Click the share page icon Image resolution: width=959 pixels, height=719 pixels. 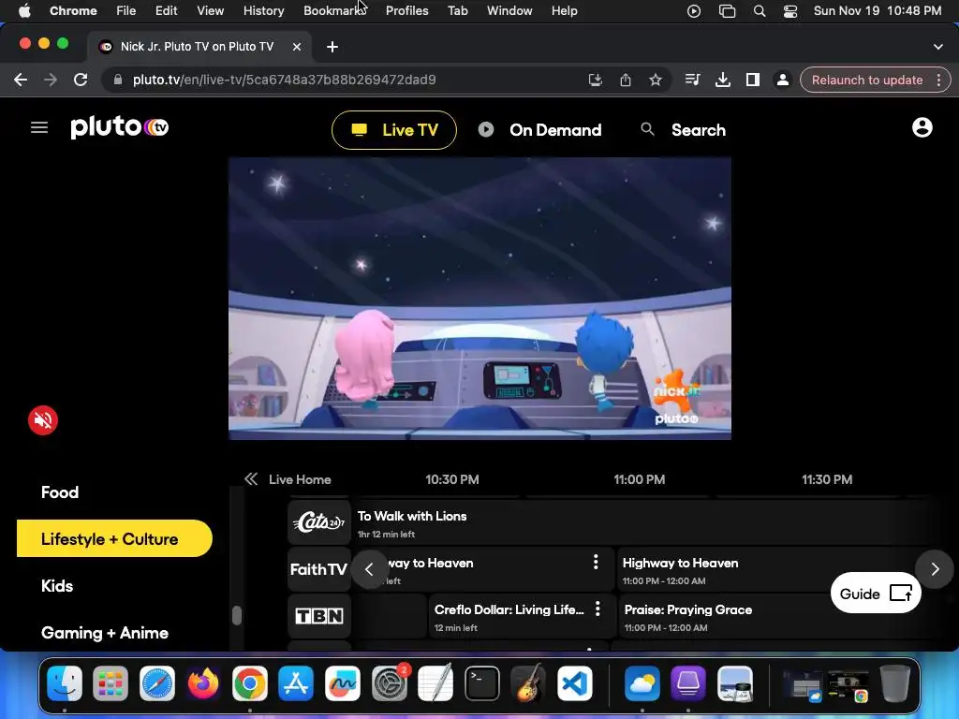pos(625,80)
